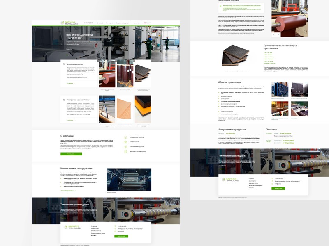Click right page footer Innovative Technologies logo
Viewport: 329px width, 246px height.
[230, 180]
